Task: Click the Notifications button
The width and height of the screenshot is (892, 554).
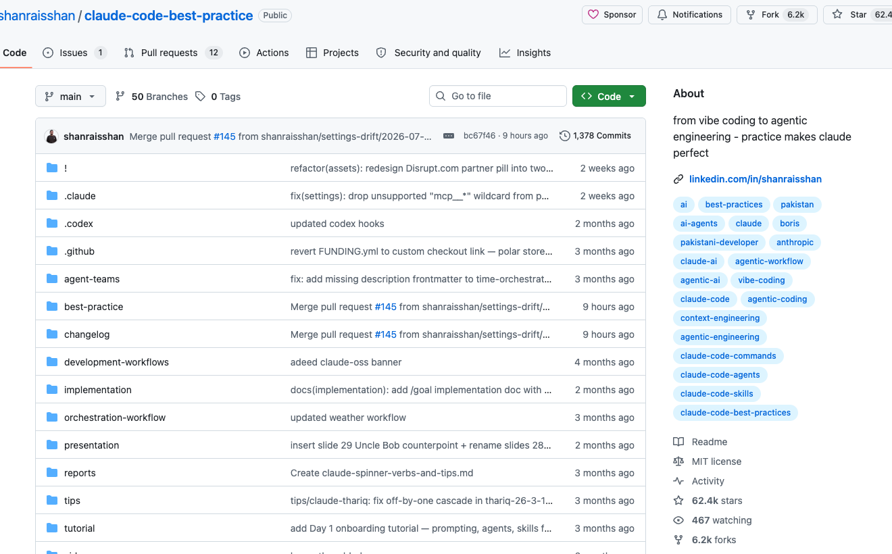Action: point(689,15)
